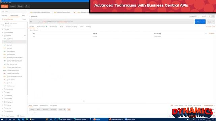Open the Finance folder more options menu
The width and height of the screenshot is (216, 121).
tap(25, 36)
